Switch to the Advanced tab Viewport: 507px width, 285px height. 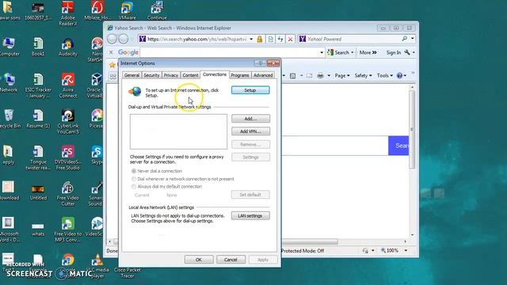coord(263,75)
